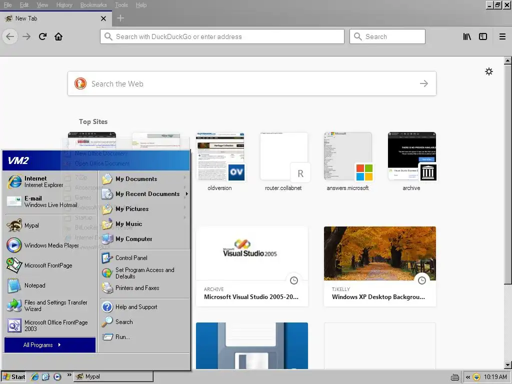Click the Start button
The image size is (512, 384).
(13, 377)
